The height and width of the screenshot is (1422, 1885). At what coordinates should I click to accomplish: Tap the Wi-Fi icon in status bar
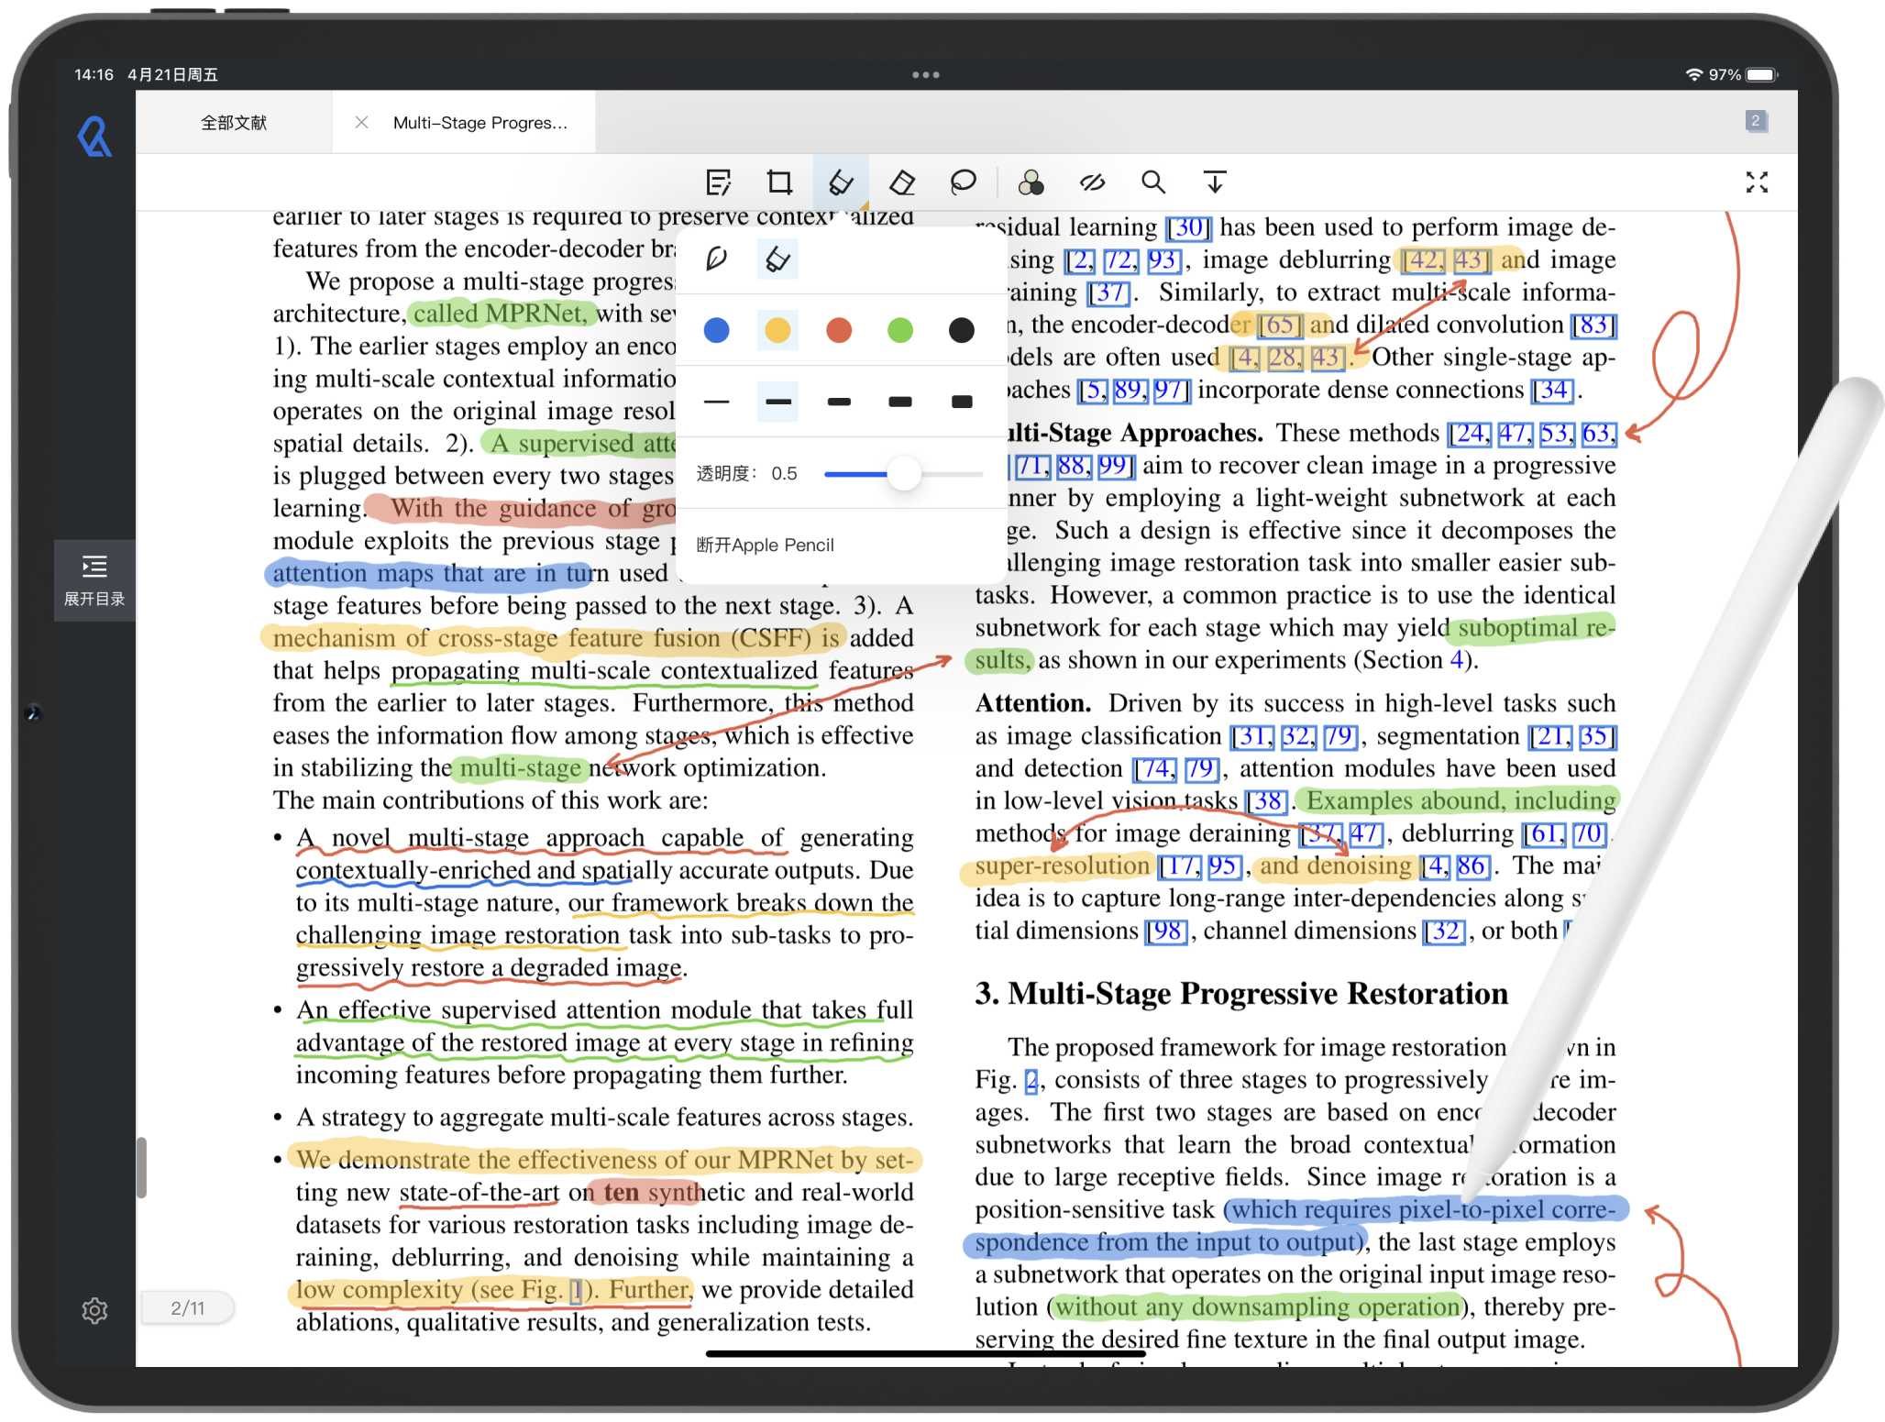click(x=1694, y=75)
